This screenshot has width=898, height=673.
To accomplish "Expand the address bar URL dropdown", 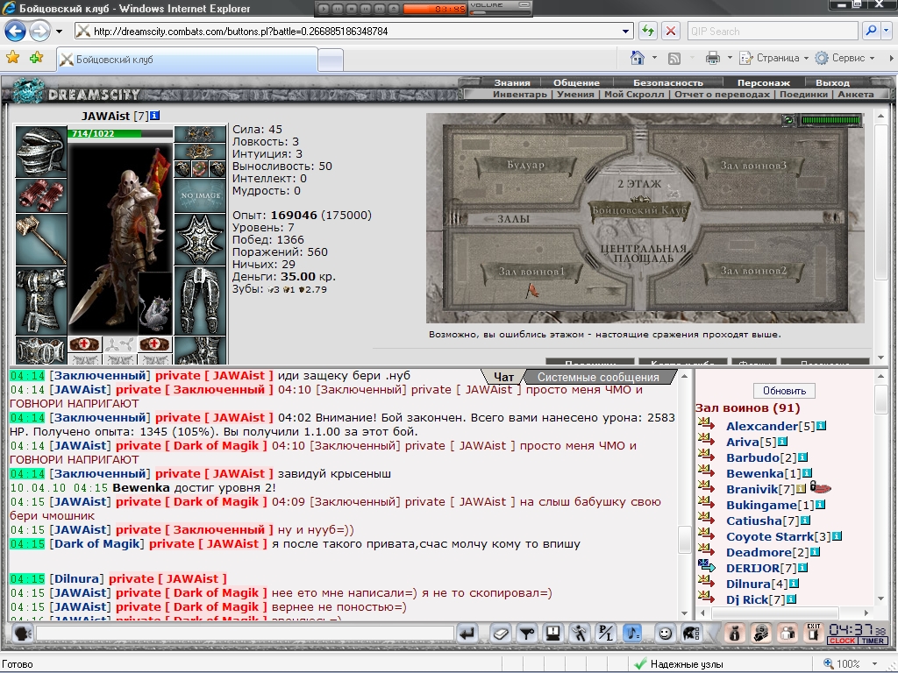I will click(x=625, y=32).
